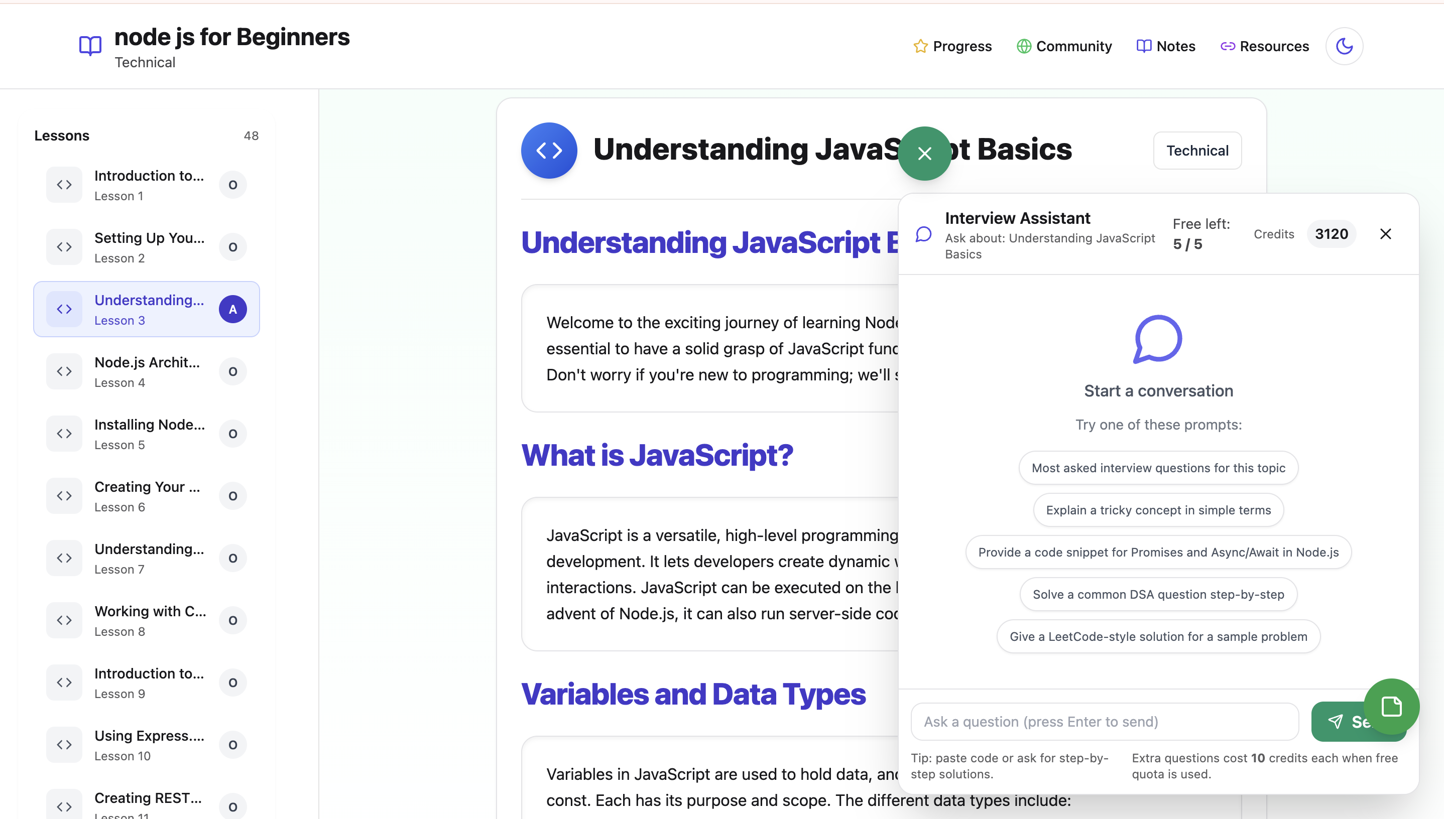1444x819 pixels.
Task: Click the code icon for Lesson 8
Action: (x=64, y=620)
